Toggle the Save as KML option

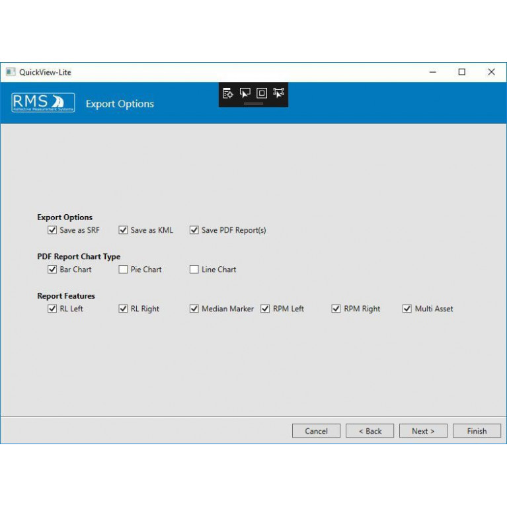click(x=123, y=231)
